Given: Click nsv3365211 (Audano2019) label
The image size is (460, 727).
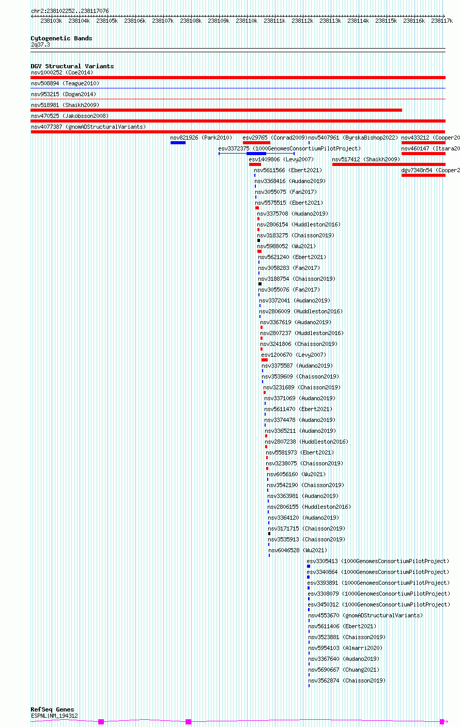Looking at the screenshot, I should coord(300,431).
